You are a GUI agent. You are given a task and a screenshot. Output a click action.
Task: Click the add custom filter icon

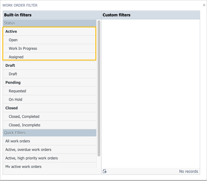(x=105, y=171)
